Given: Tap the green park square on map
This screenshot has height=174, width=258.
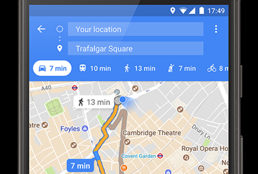Looking at the screenshot, I should pos(54,107).
